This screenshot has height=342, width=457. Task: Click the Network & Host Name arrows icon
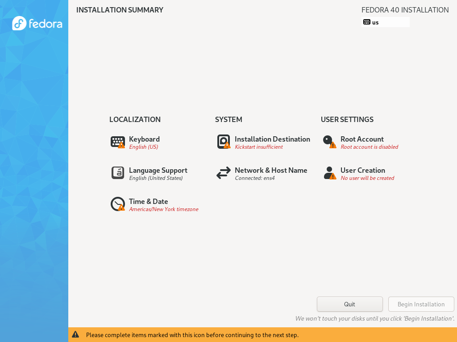pos(224,173)
